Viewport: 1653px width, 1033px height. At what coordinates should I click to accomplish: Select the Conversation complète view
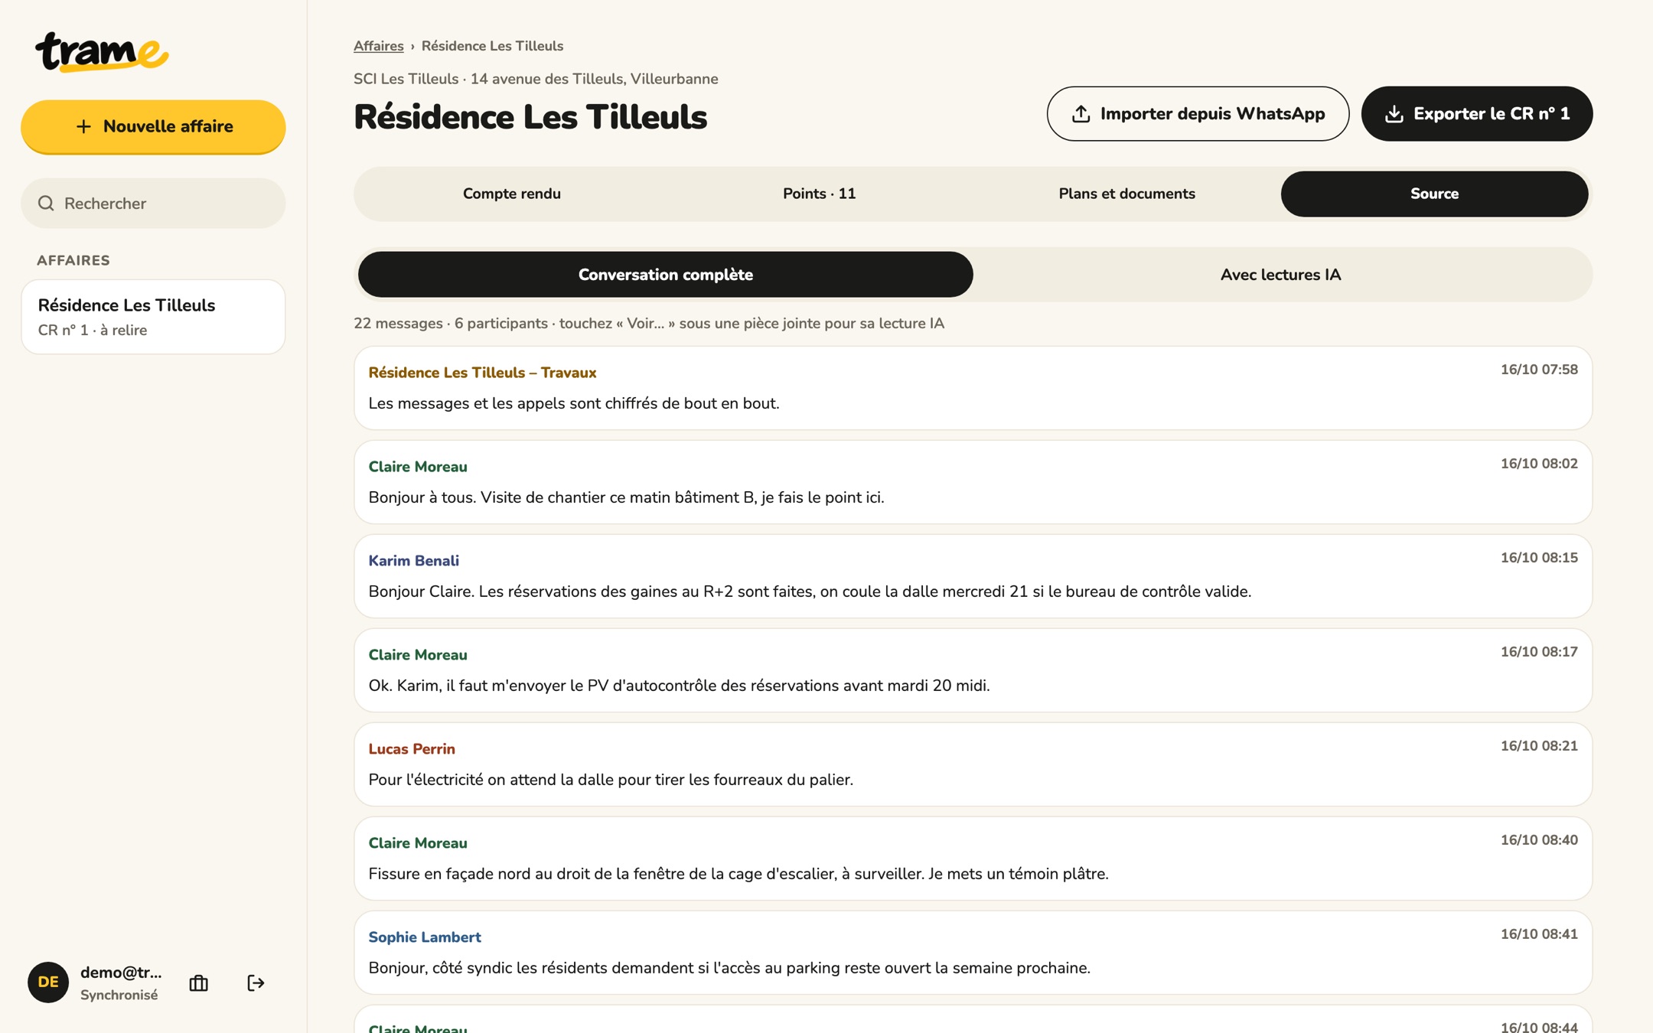click(666, 275)
